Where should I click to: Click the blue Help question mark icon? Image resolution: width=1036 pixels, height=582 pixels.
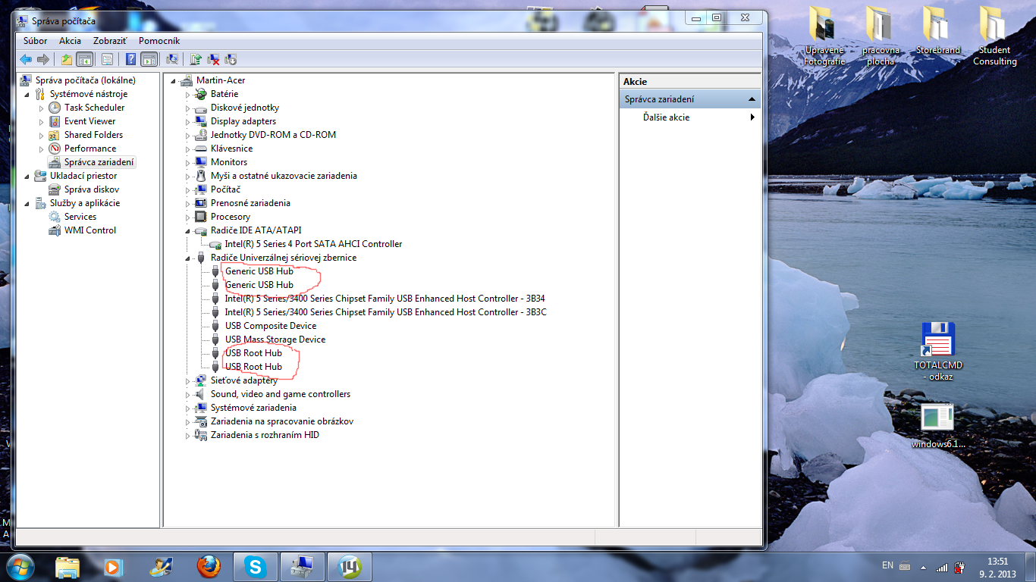click(131, 59)
